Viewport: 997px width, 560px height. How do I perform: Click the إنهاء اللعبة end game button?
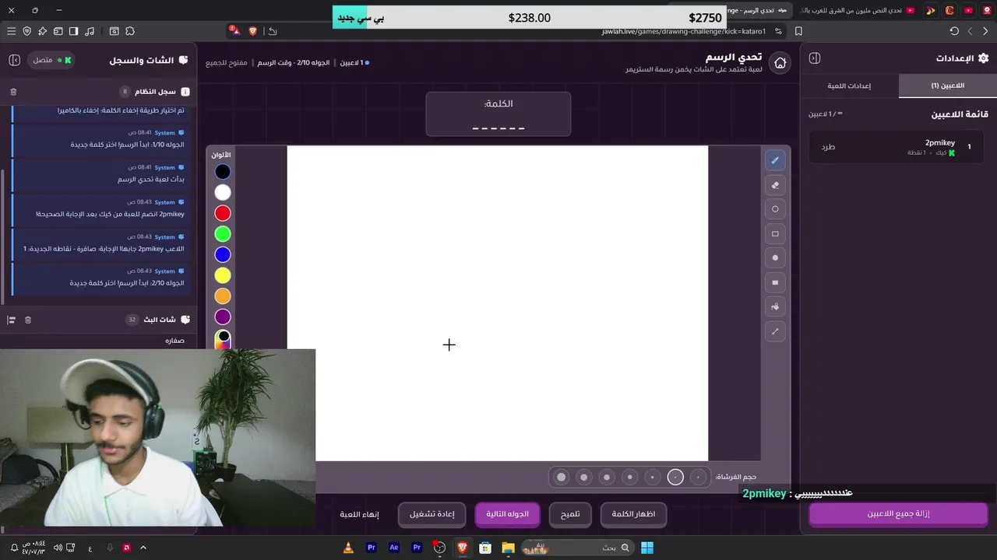[359, 514]
